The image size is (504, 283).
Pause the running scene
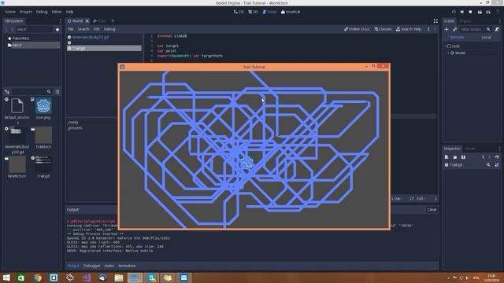coord(462,12)
